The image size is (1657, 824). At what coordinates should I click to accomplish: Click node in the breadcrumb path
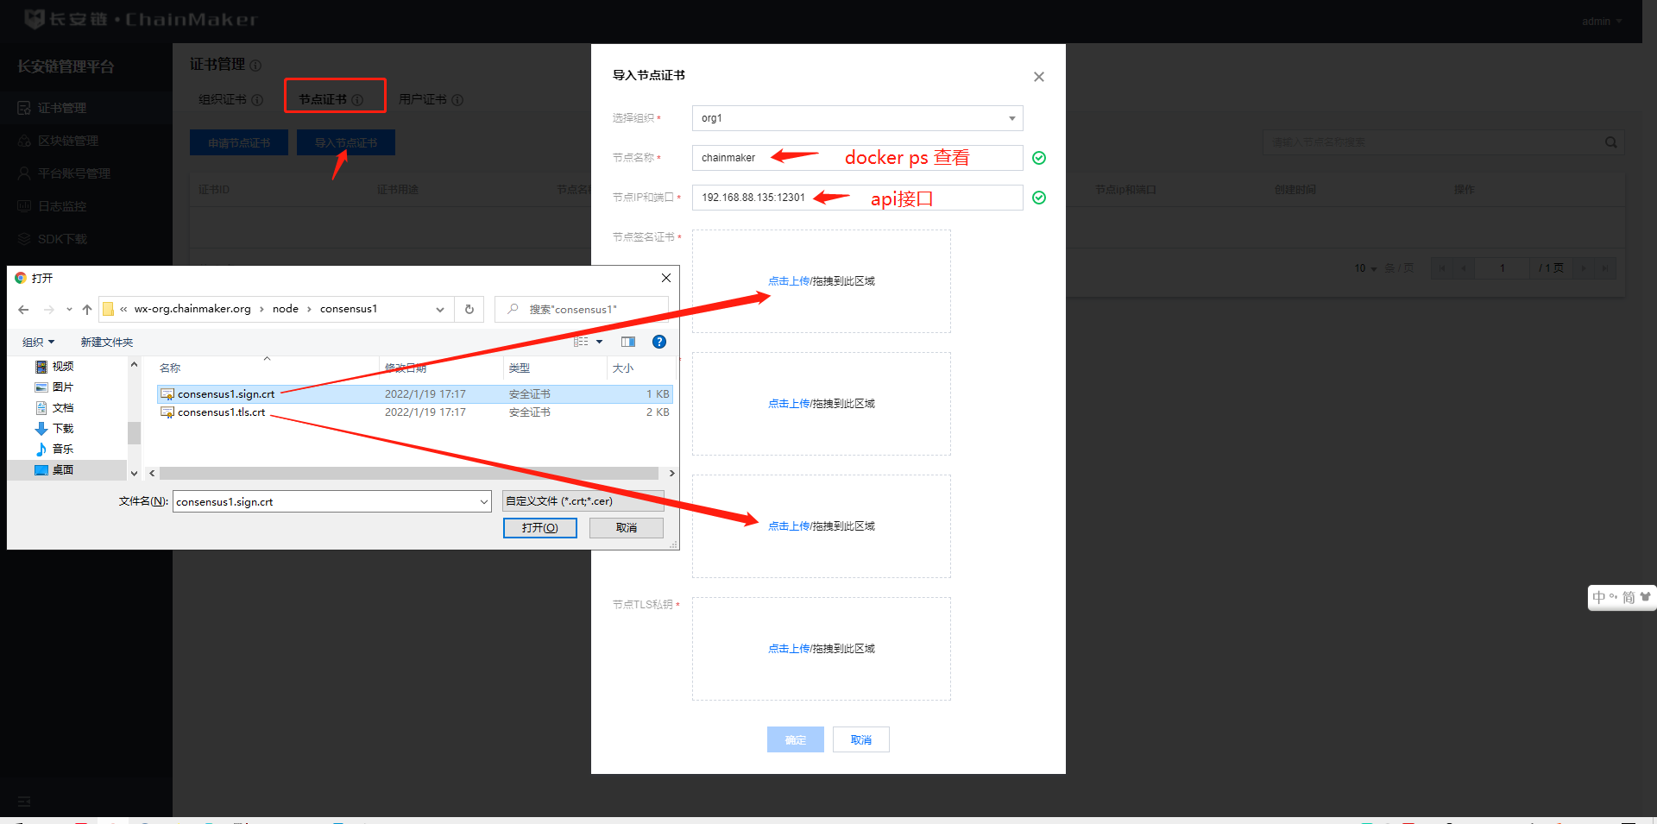(286, 309)
